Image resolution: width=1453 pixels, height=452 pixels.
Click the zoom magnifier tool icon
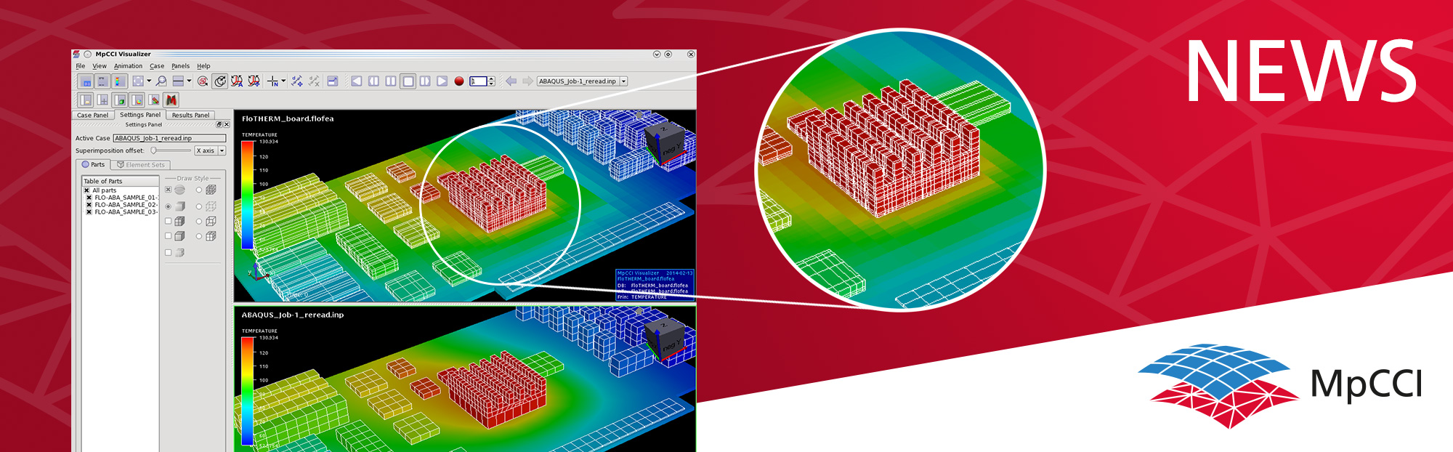[x=161, y=81]
